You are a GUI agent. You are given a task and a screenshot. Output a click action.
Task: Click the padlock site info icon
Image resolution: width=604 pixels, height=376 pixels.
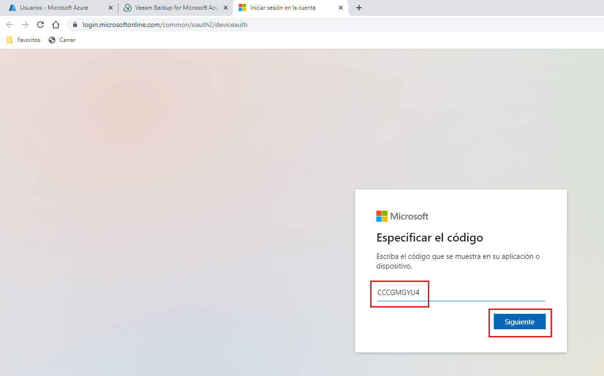(x=75, y=25)
